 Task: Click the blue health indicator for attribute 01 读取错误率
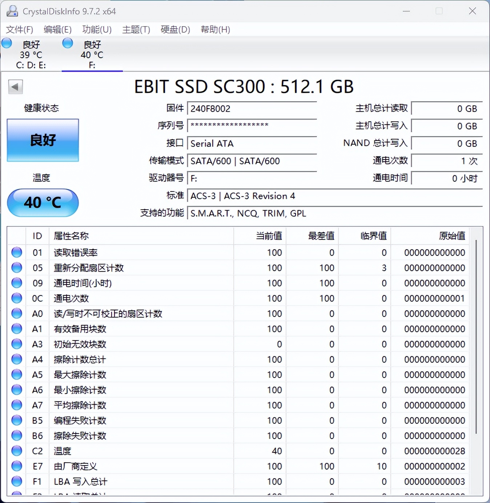[x=16, y=252]
